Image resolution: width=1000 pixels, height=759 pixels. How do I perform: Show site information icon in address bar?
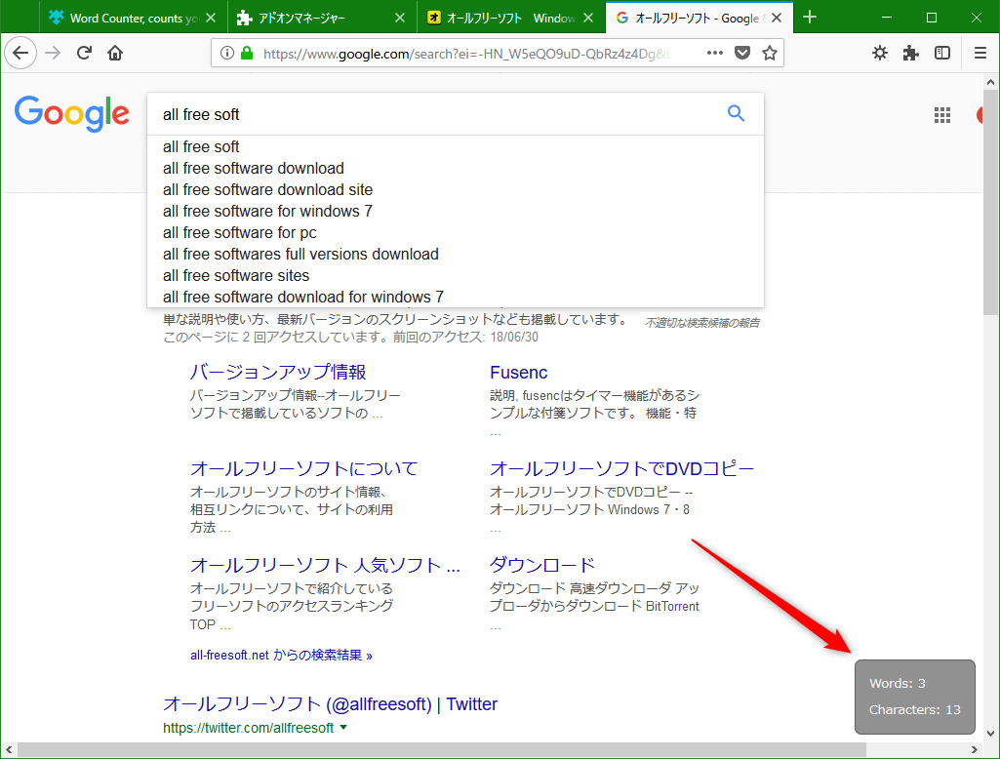pyautogui.click(x=226, y=53)
